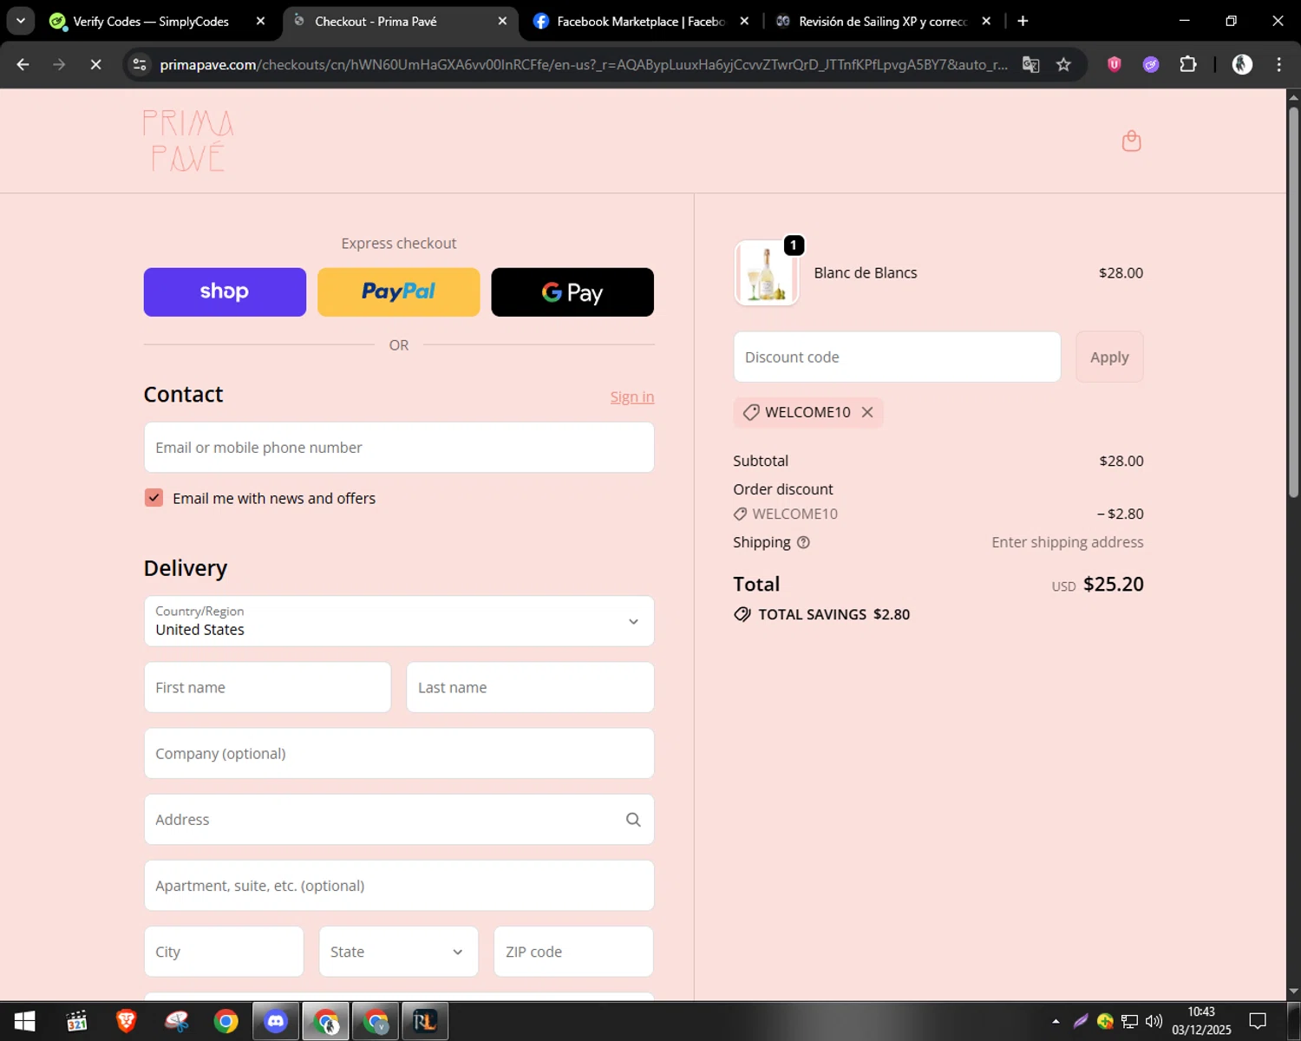1301x1041 pixels.
Task: Click the First name field
Action: [267, 687]
